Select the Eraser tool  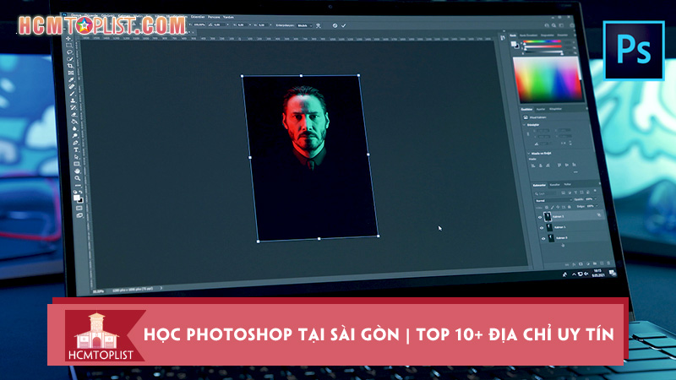tap(74, 115)
